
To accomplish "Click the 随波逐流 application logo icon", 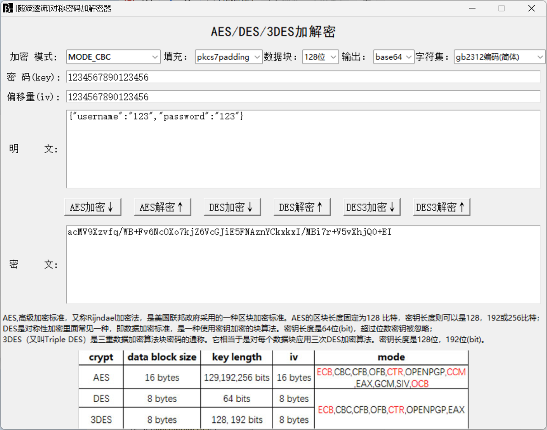I will coord(8,8).
